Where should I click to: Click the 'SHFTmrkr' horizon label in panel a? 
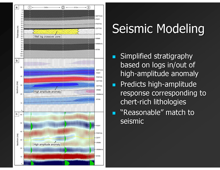coord(99,16)
